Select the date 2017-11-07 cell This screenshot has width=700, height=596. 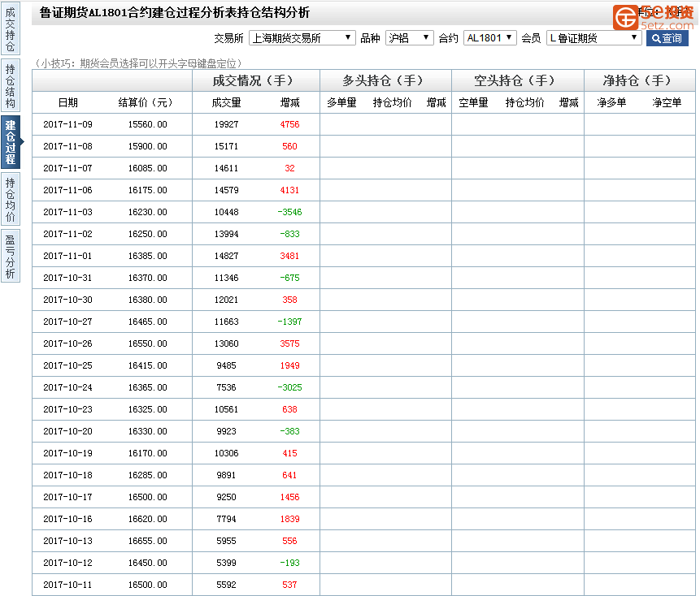pos(67,168)
